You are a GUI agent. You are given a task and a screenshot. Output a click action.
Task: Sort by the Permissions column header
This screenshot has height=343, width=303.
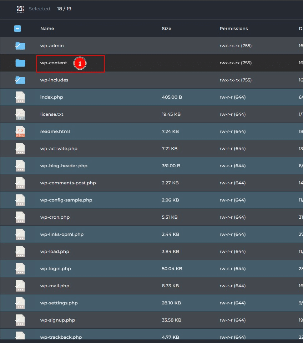(x=234, y=29)
